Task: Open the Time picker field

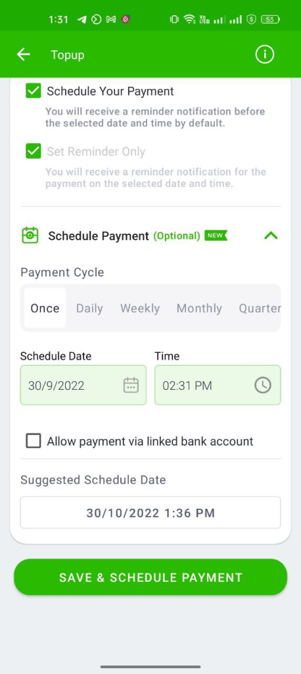Action: [x=218, y=385]
